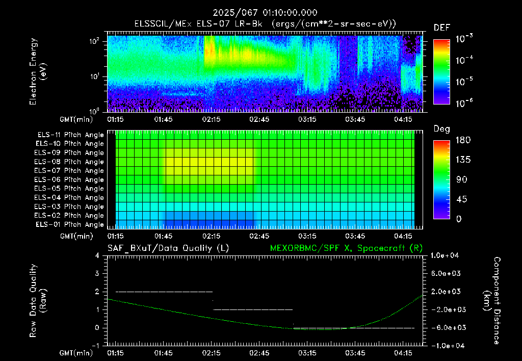Screen dimensions: 522x361
Task: Click the 1.0e+04 right axis label
Action: [x=445, y=255]
